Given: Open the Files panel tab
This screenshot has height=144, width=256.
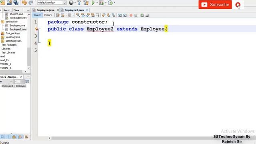Looking at the screenshot, I should [16, 10].
